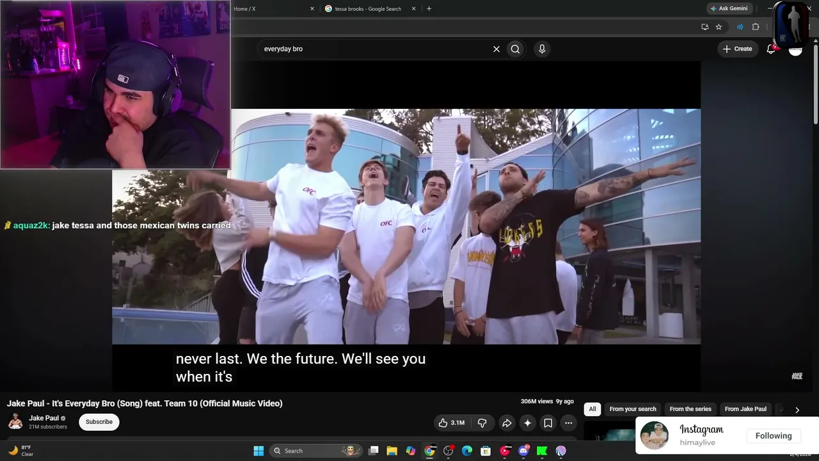
Task: Open the browser Extensions puzzle icon
Action: click(756, 27)
